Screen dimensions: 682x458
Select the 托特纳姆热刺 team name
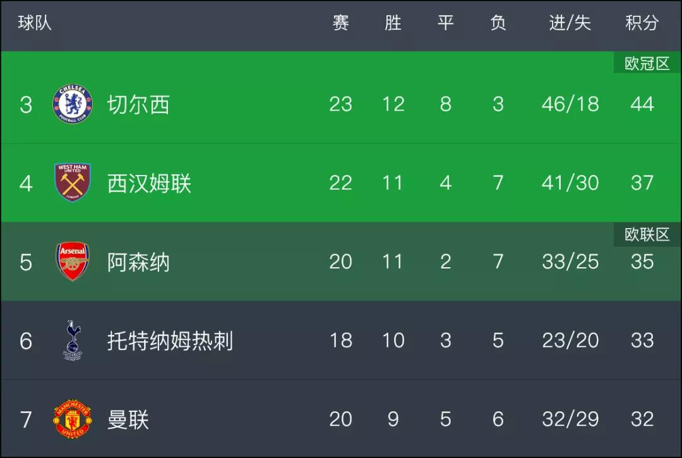point(170,340)
